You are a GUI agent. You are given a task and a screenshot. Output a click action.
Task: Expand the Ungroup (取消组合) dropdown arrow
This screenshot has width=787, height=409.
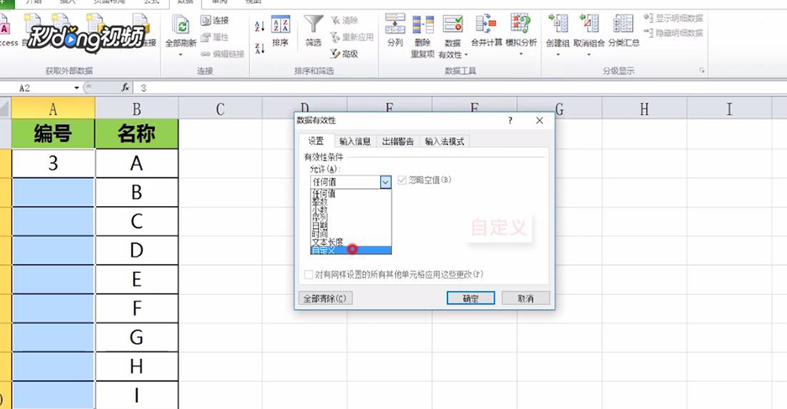coord(589,54)
